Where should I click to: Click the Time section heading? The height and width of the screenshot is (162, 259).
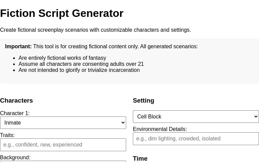pyautogui.click(x=140, y=159)
